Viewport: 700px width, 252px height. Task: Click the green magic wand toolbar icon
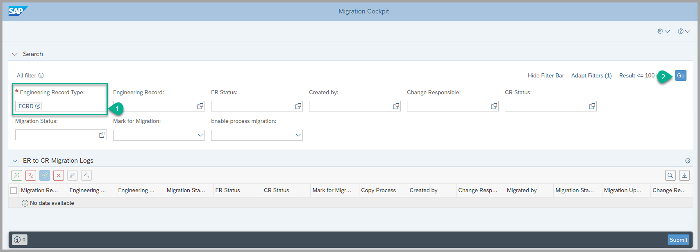[x=17, y=175]
